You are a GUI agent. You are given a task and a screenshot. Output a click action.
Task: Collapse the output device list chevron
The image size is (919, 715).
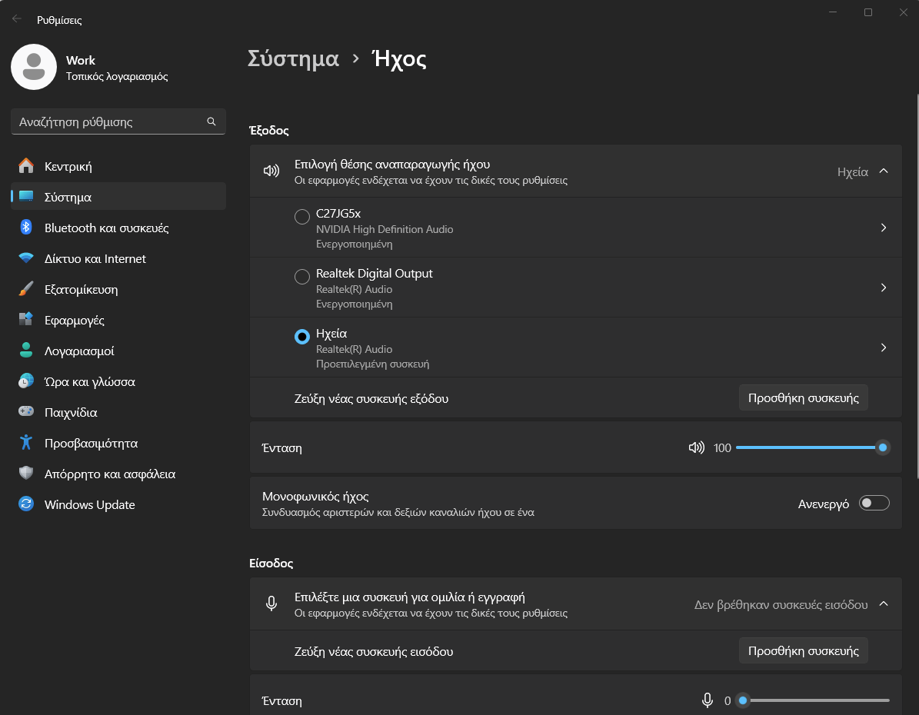click(884, 171)
